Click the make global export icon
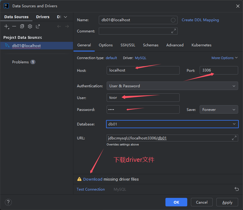This screenshot has height=210, width=243. [38, 26]
